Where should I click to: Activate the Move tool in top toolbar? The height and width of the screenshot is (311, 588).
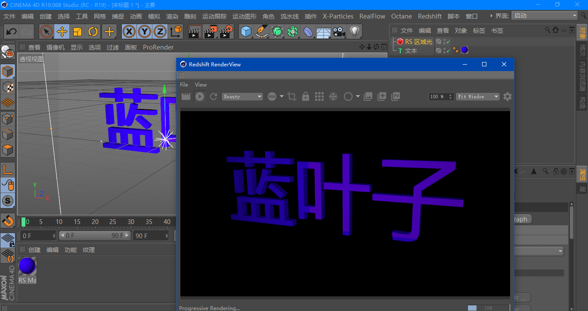(62, 31)
